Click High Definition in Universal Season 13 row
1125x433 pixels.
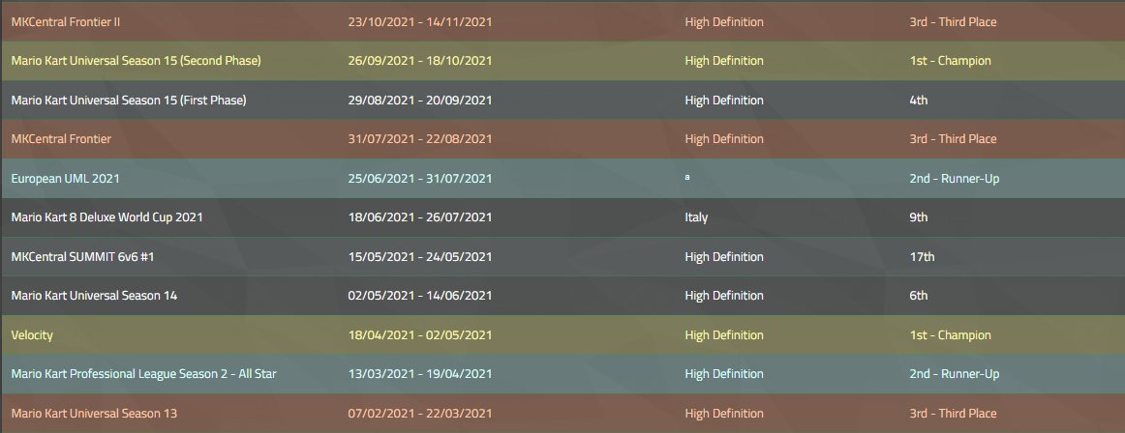pyautogui.click(x=724, y=413)
